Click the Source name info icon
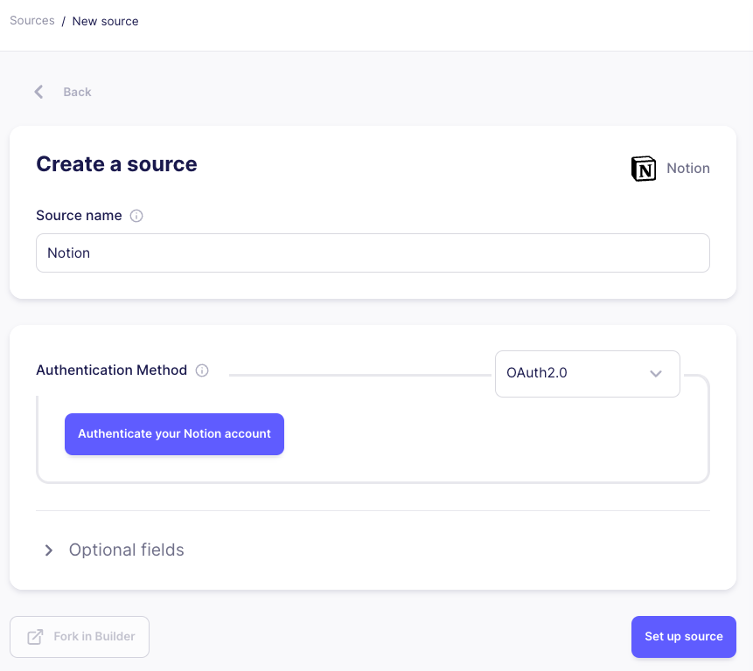This screenshot has height=671, width=753. (x=136, y=216)
